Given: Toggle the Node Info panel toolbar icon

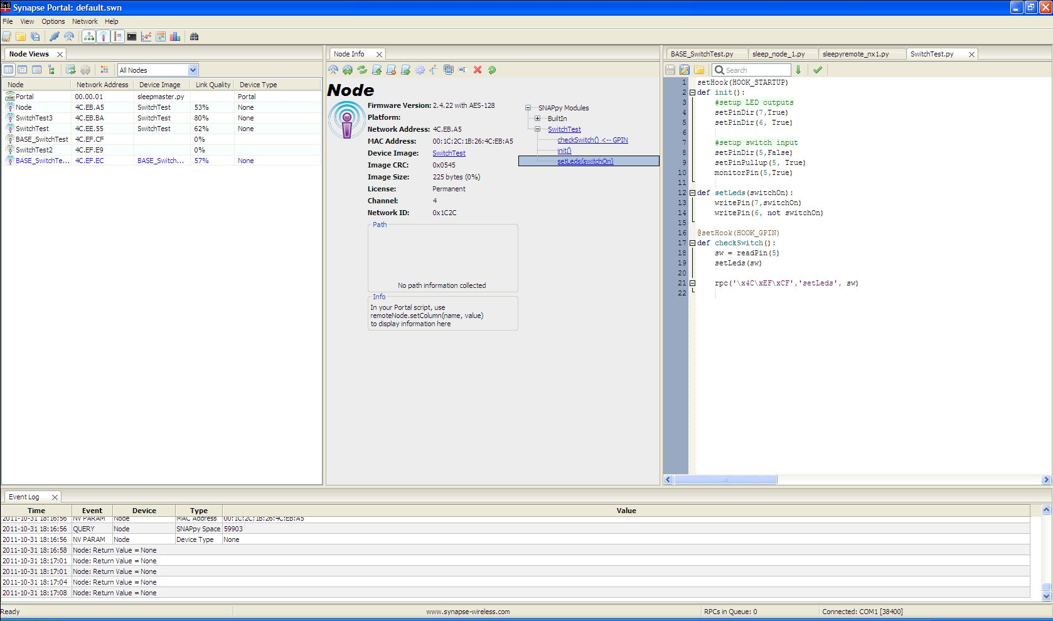Looking at the screenshot, I should tap(104, 36).
